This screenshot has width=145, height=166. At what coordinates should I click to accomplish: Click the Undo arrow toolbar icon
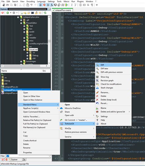pos(32,5)
